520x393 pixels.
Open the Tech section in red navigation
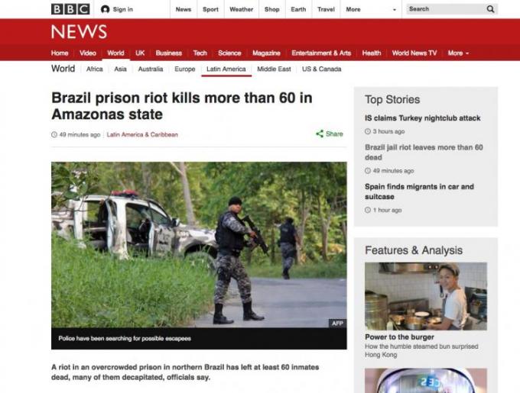[x=200, y=53]
